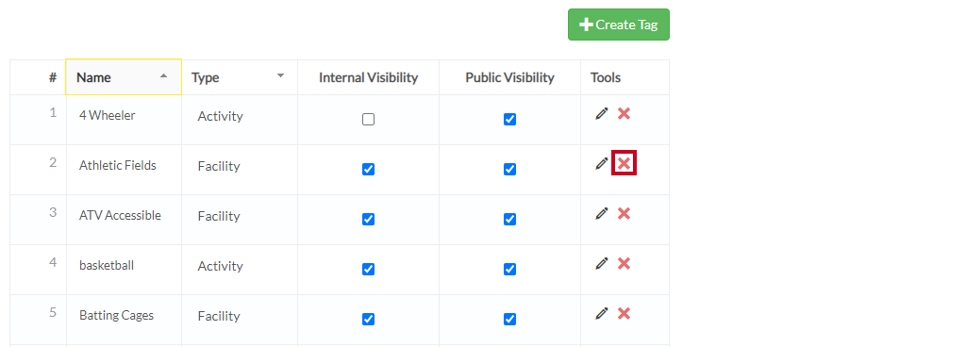
Task: Uncheck public visibility for 4 Wheeler
Action: pyautogui.click(x=509, y=120)
